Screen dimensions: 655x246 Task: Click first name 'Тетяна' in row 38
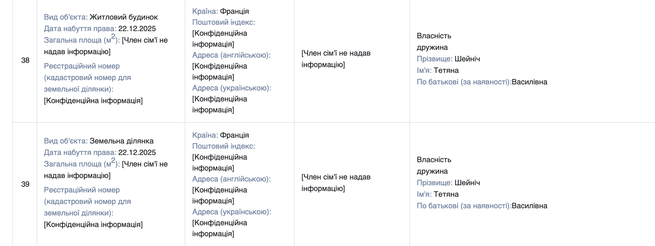(446, 71)
